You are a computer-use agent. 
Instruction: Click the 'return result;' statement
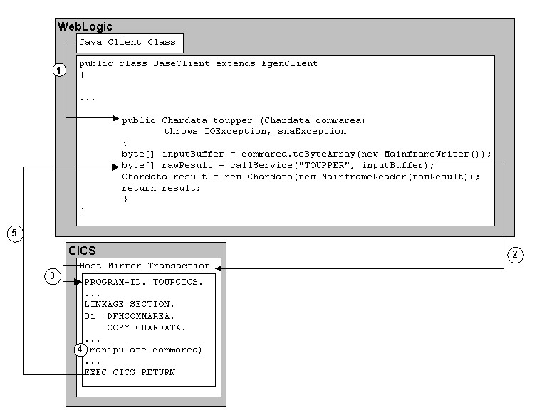point(161,188)
